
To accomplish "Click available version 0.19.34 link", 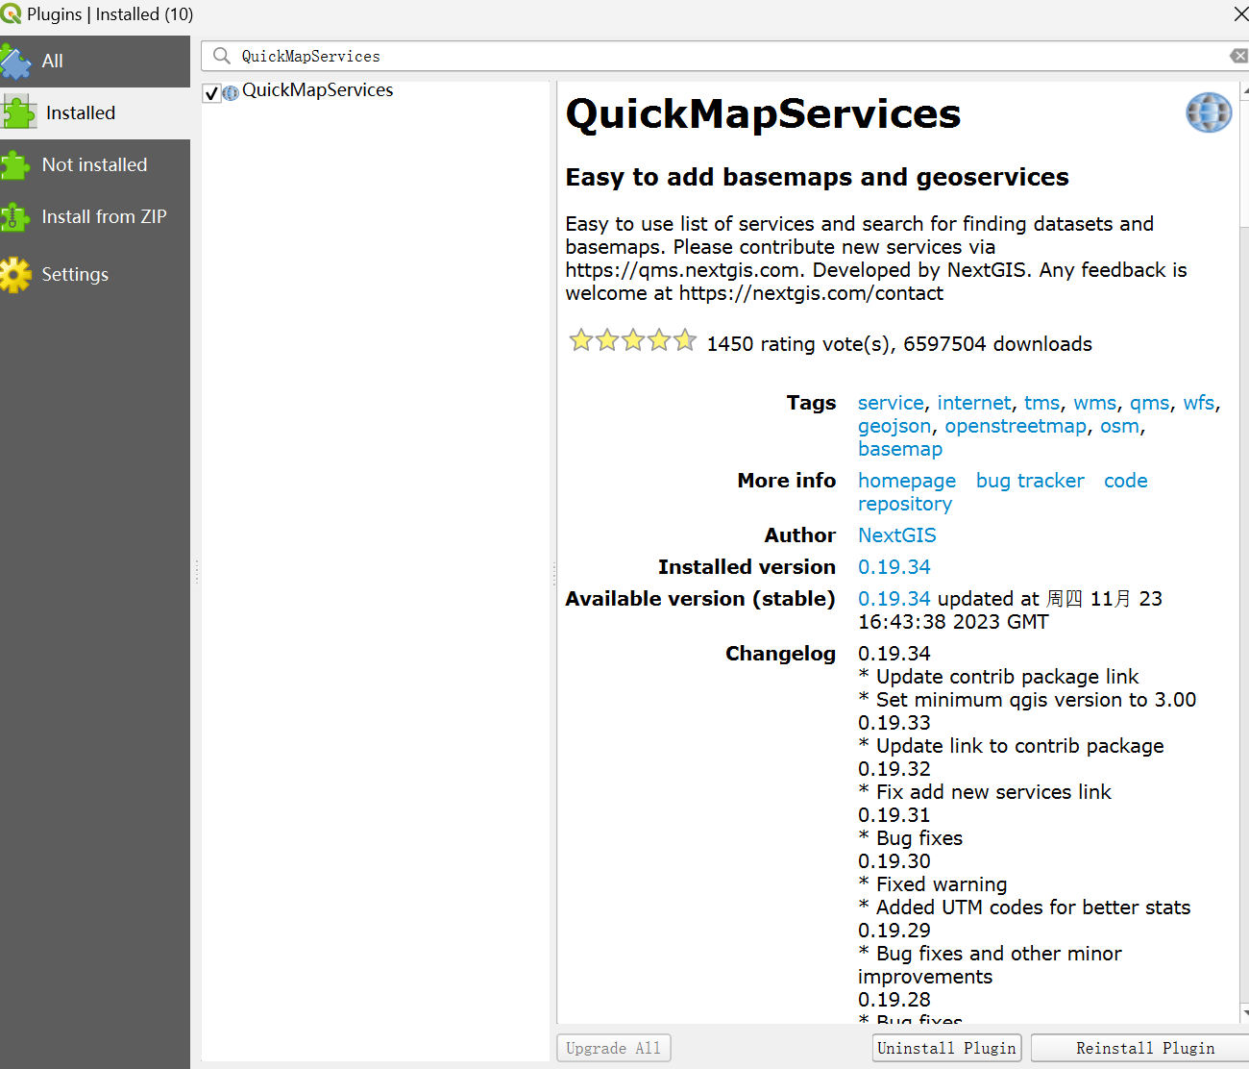I will (894, 599).
